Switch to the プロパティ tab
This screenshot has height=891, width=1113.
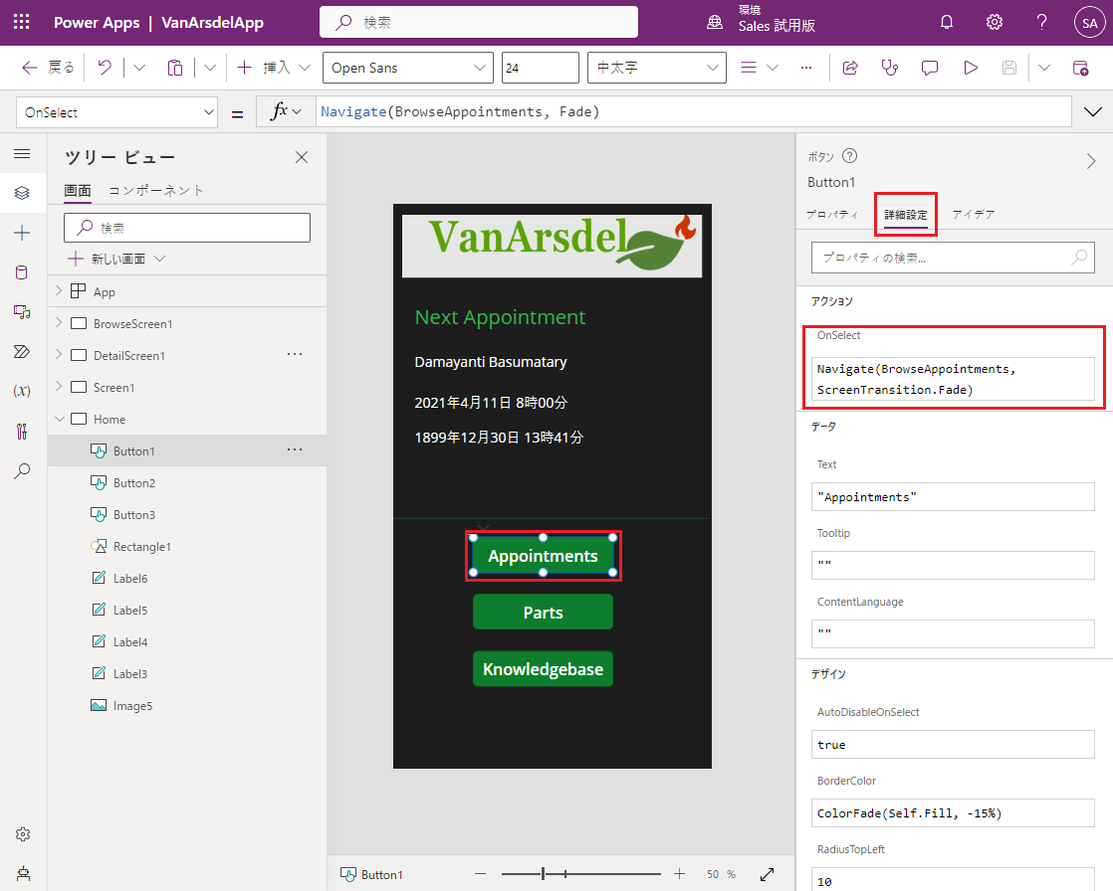tap(832, 214)
